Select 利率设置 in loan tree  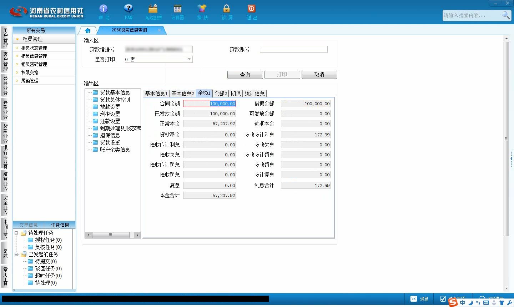110,114
